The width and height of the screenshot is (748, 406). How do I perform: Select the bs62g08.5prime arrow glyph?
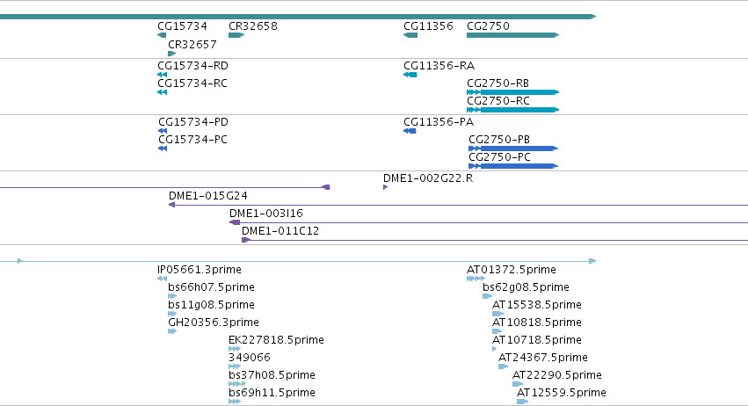point(487,296)
